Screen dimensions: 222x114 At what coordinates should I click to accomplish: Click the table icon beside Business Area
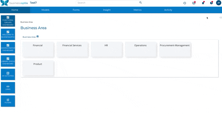point(37,36)
